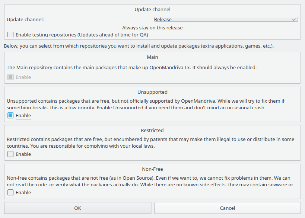Click the Unsupported description starting 'Unsupported contains packages'
This screenshot has height=218, width=305.
pyautogui.click(x=146, y=104)
